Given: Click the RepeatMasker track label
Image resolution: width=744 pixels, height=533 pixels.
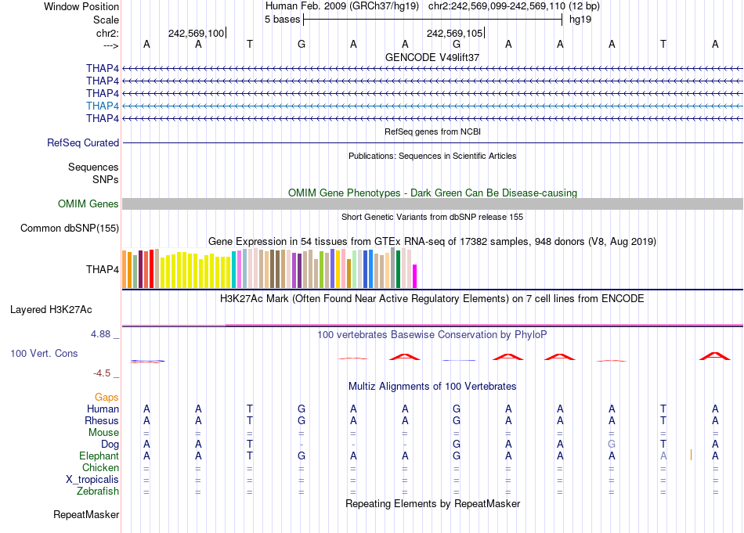Looking at the screenshot, I should pyautogui.click(x=86, y=514).
